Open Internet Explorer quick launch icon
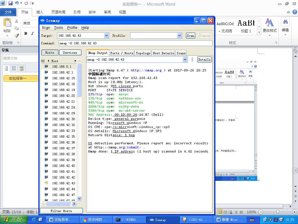 tap(34, 220)
